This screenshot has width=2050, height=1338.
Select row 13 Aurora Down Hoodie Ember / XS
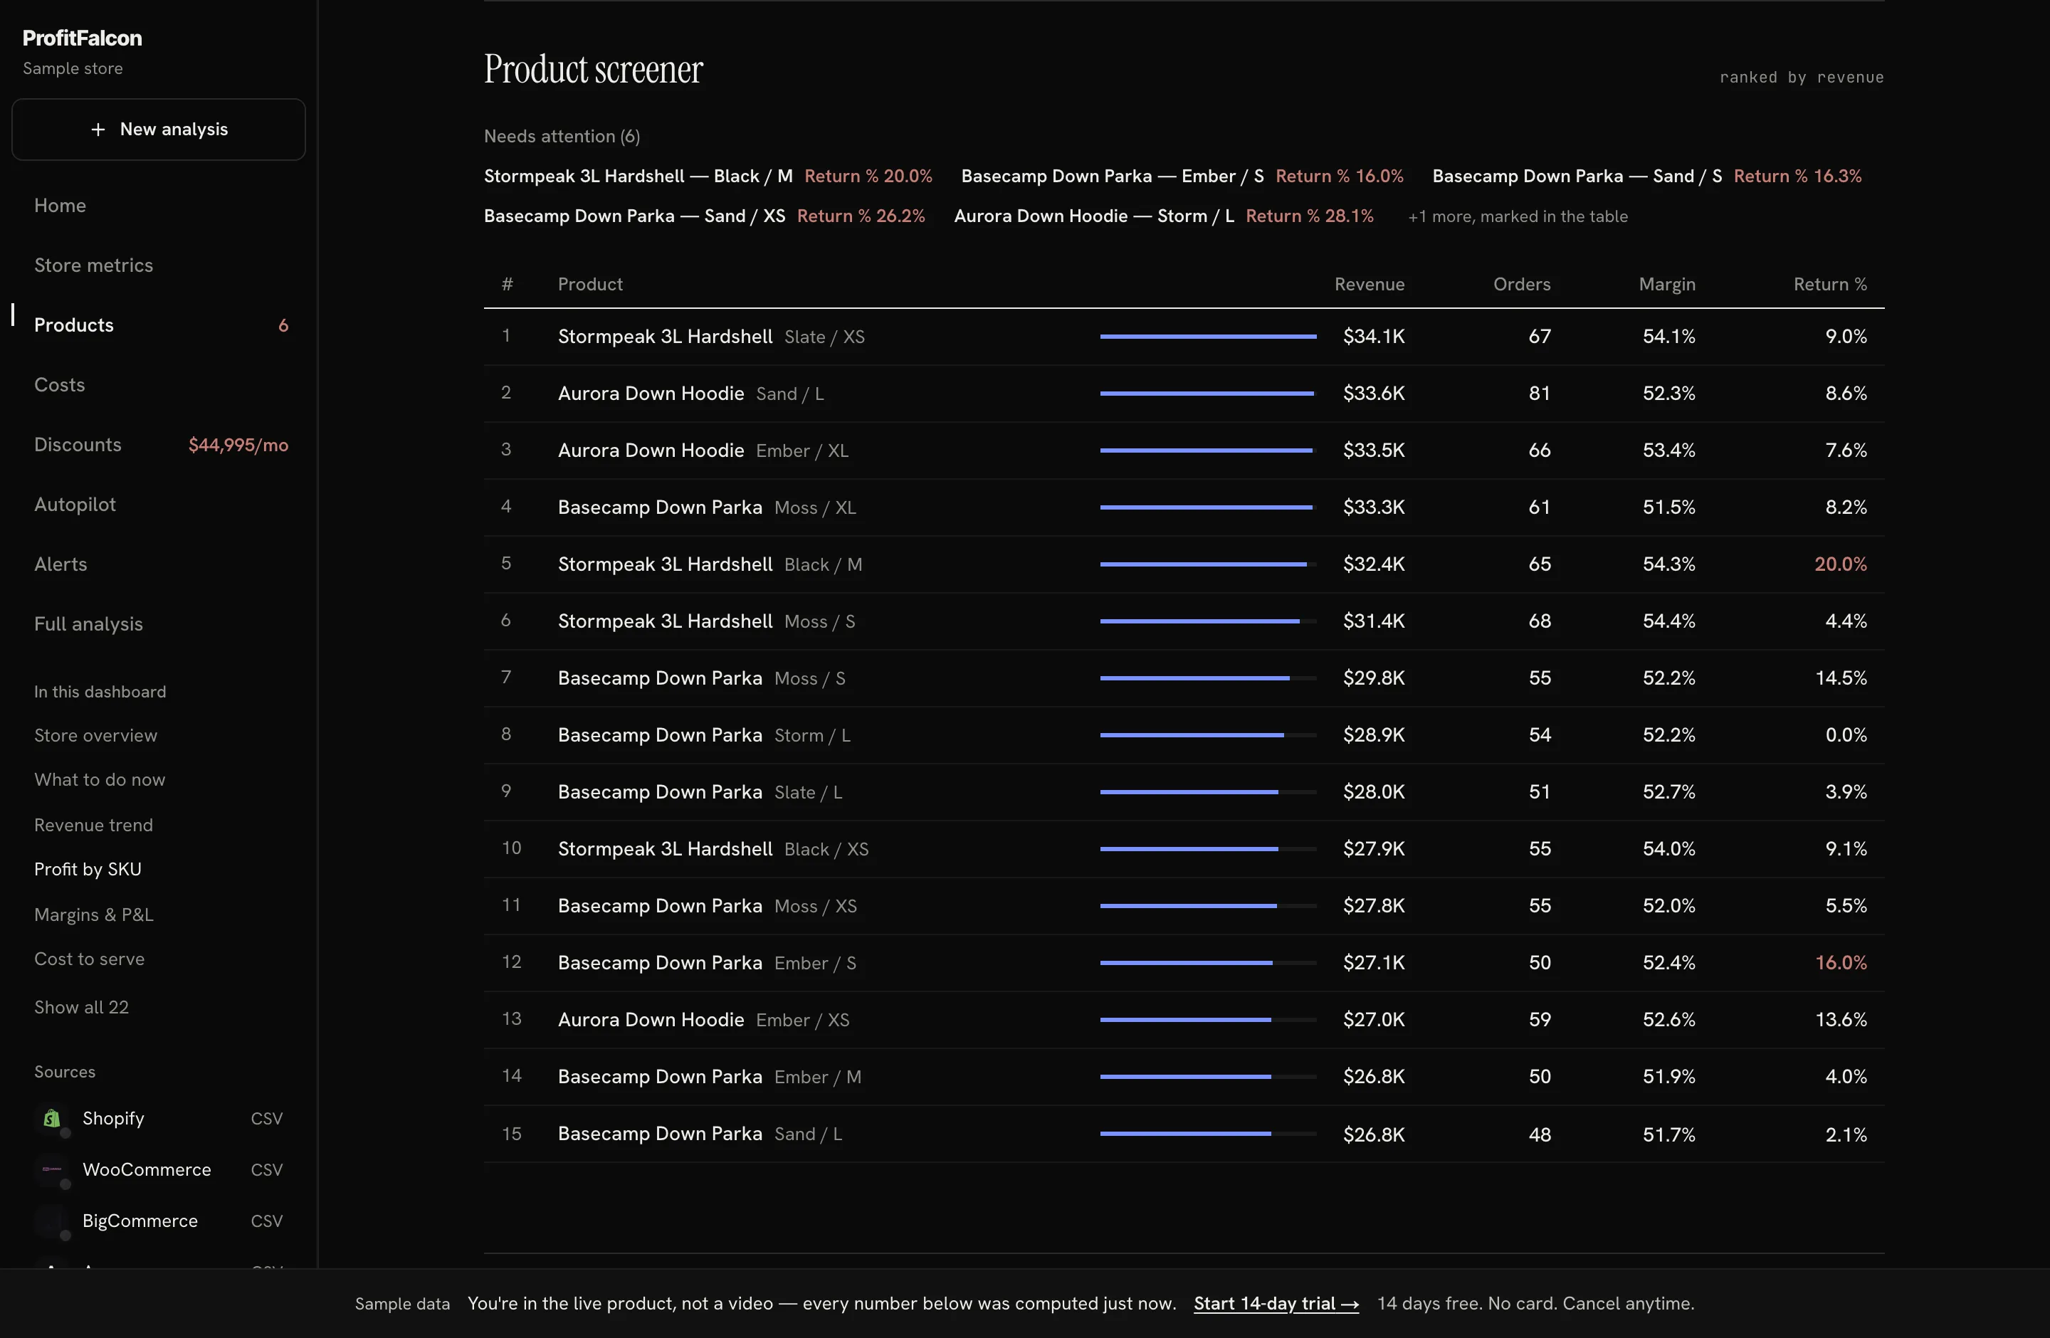(x=1184, y=1019)
